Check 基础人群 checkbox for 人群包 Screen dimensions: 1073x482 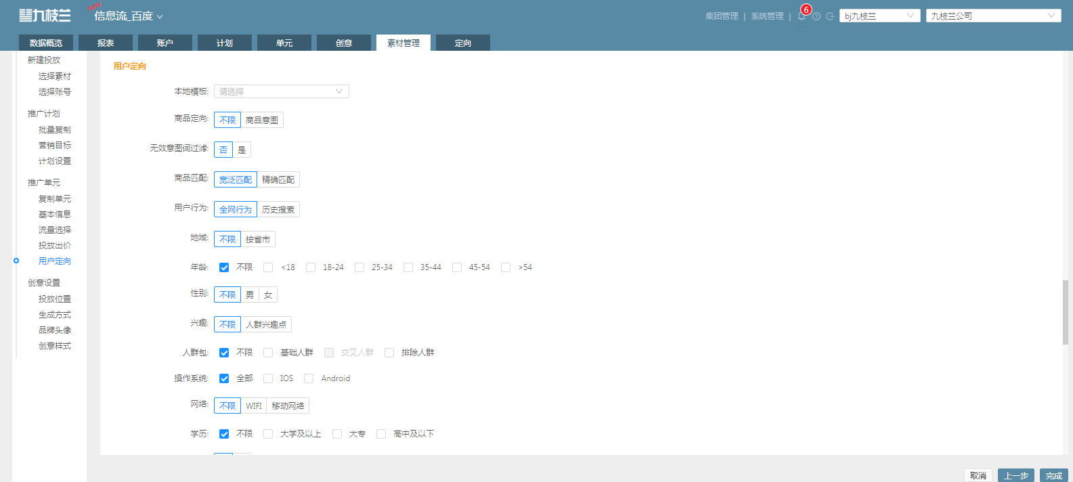[x=268, y=353]
